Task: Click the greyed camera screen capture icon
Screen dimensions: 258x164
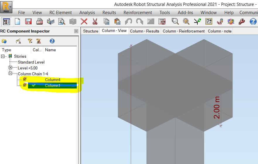Action: (x=73, y=22)
